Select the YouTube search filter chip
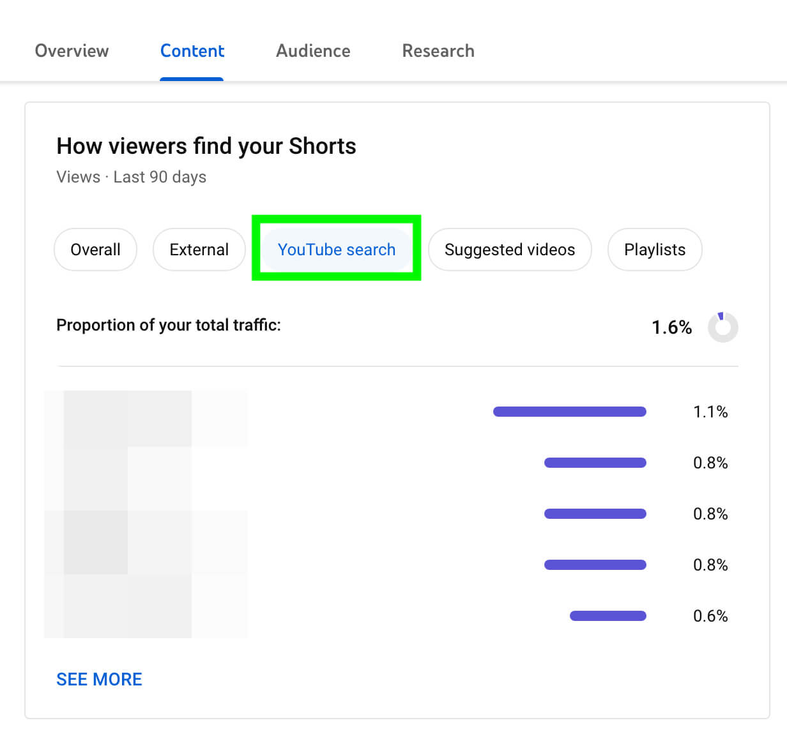Screen dimensions: 787x732 click(336, 250)
